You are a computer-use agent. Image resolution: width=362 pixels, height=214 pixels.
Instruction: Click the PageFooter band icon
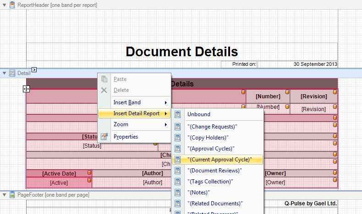point(12,195)
